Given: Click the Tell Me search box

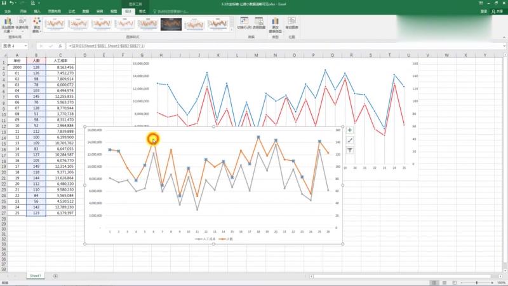Looking at the screenshot, I should click(171, 11).
